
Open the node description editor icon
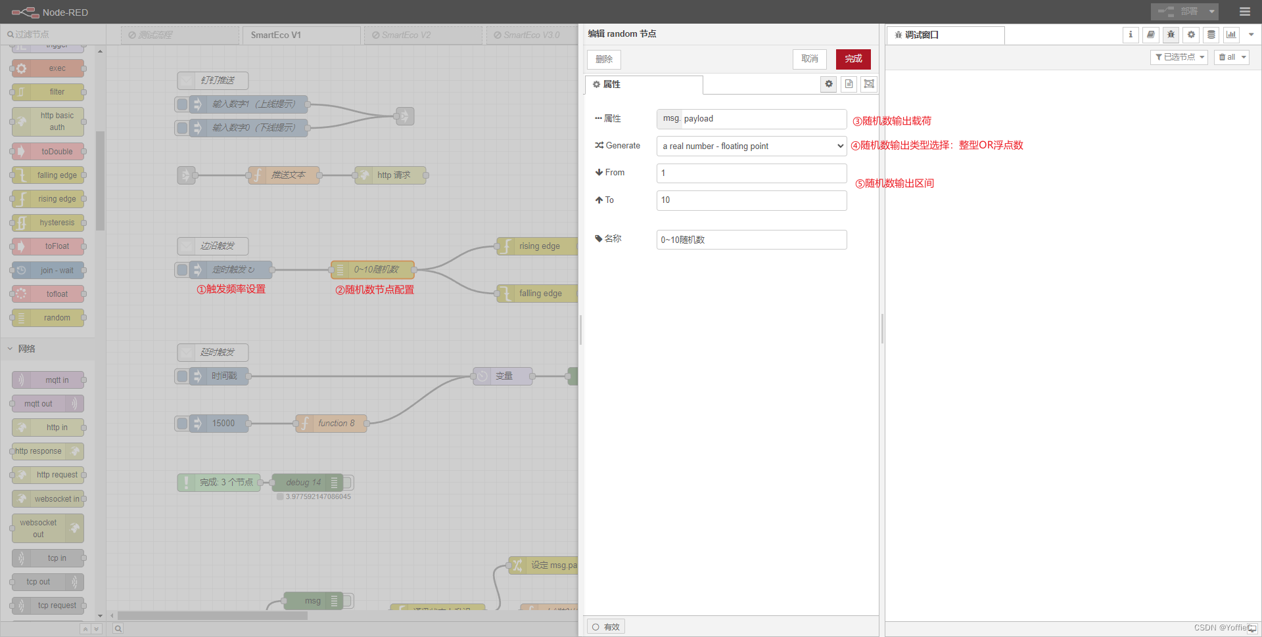coord(849,84)
